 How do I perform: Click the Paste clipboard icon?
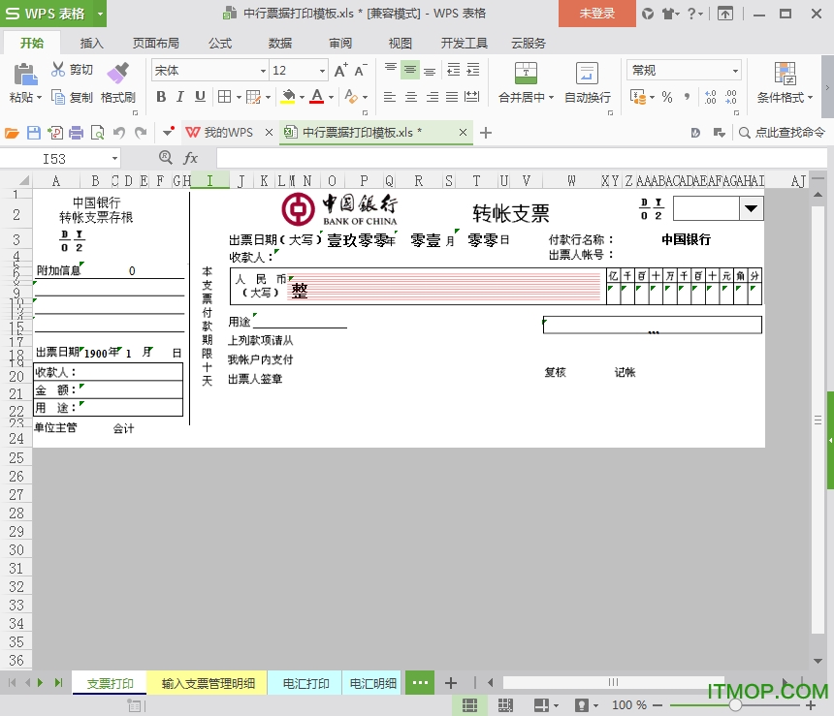25,75
